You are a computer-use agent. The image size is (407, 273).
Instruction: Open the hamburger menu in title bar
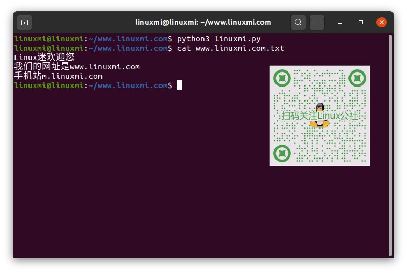click(317, 22)
